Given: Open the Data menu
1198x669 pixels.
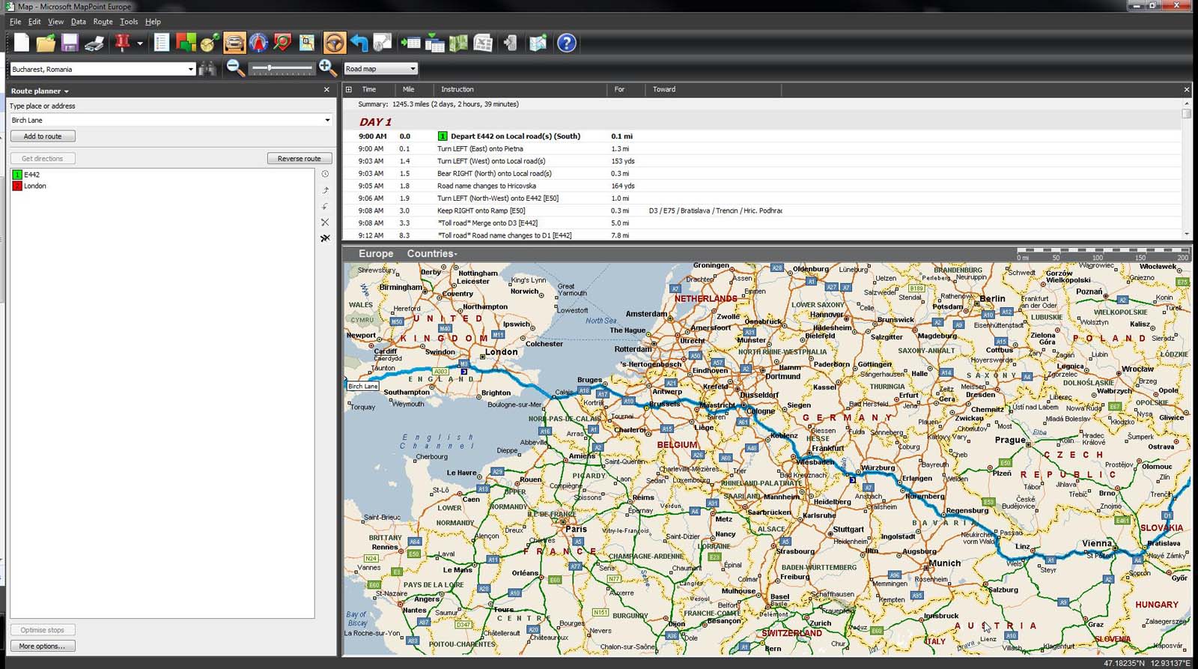Looking at the screenshot, I should pos(79,22).
